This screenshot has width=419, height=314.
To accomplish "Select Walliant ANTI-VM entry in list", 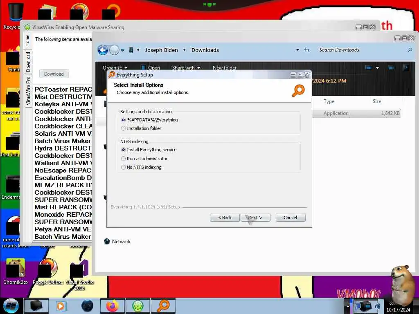I will (x=63, y=163).
